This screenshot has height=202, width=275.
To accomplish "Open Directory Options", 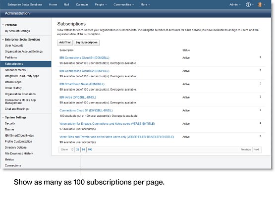I will (16, 148).
